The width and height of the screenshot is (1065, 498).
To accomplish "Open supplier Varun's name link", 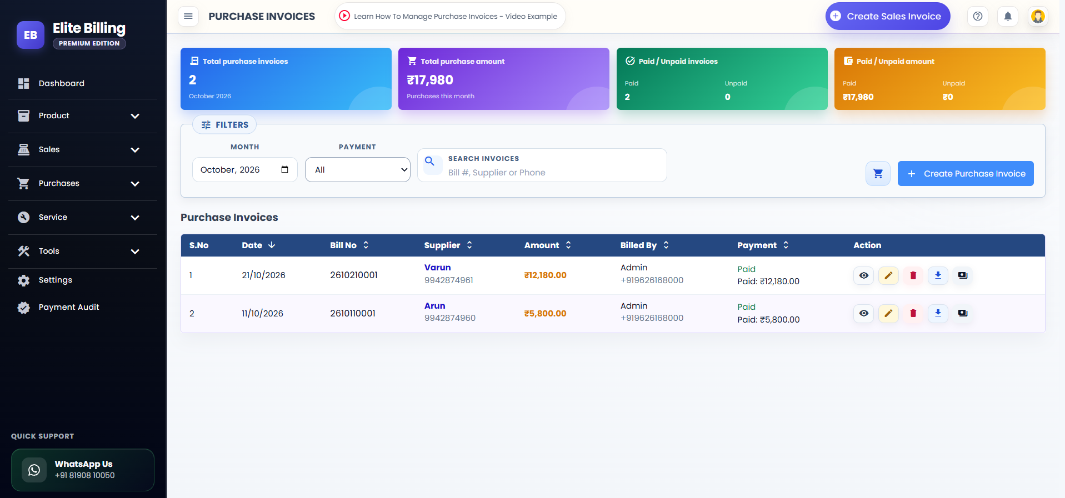I will tap(438, 268).
